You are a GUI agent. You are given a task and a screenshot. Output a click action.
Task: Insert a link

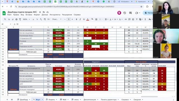coord(126,19)
